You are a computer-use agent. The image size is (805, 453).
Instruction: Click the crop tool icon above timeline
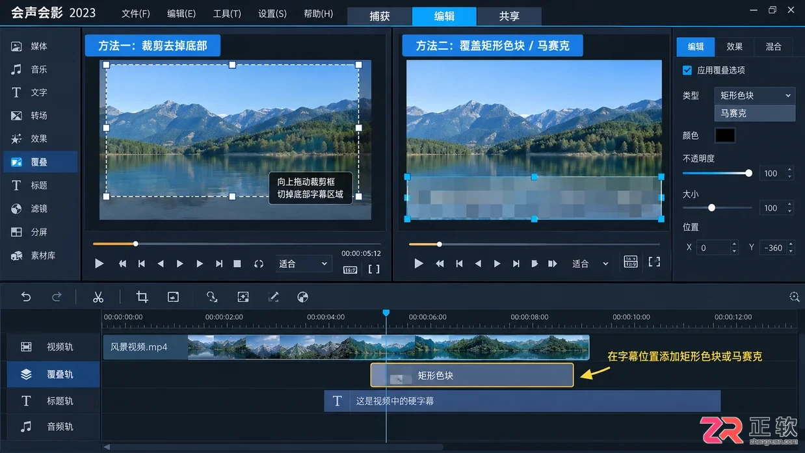point(142,297)
